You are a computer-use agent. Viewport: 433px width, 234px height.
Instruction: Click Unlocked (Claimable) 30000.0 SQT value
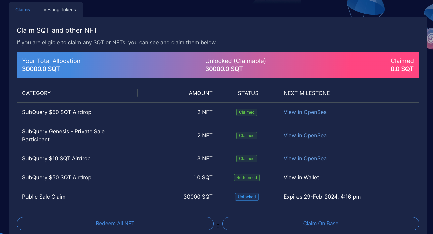[224, 69]
